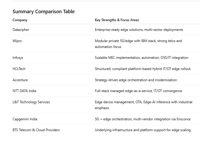Click the Structured, compliant platform-based hybrid text
The width and height of the screenshot is (200, 145).
[143, 69]
